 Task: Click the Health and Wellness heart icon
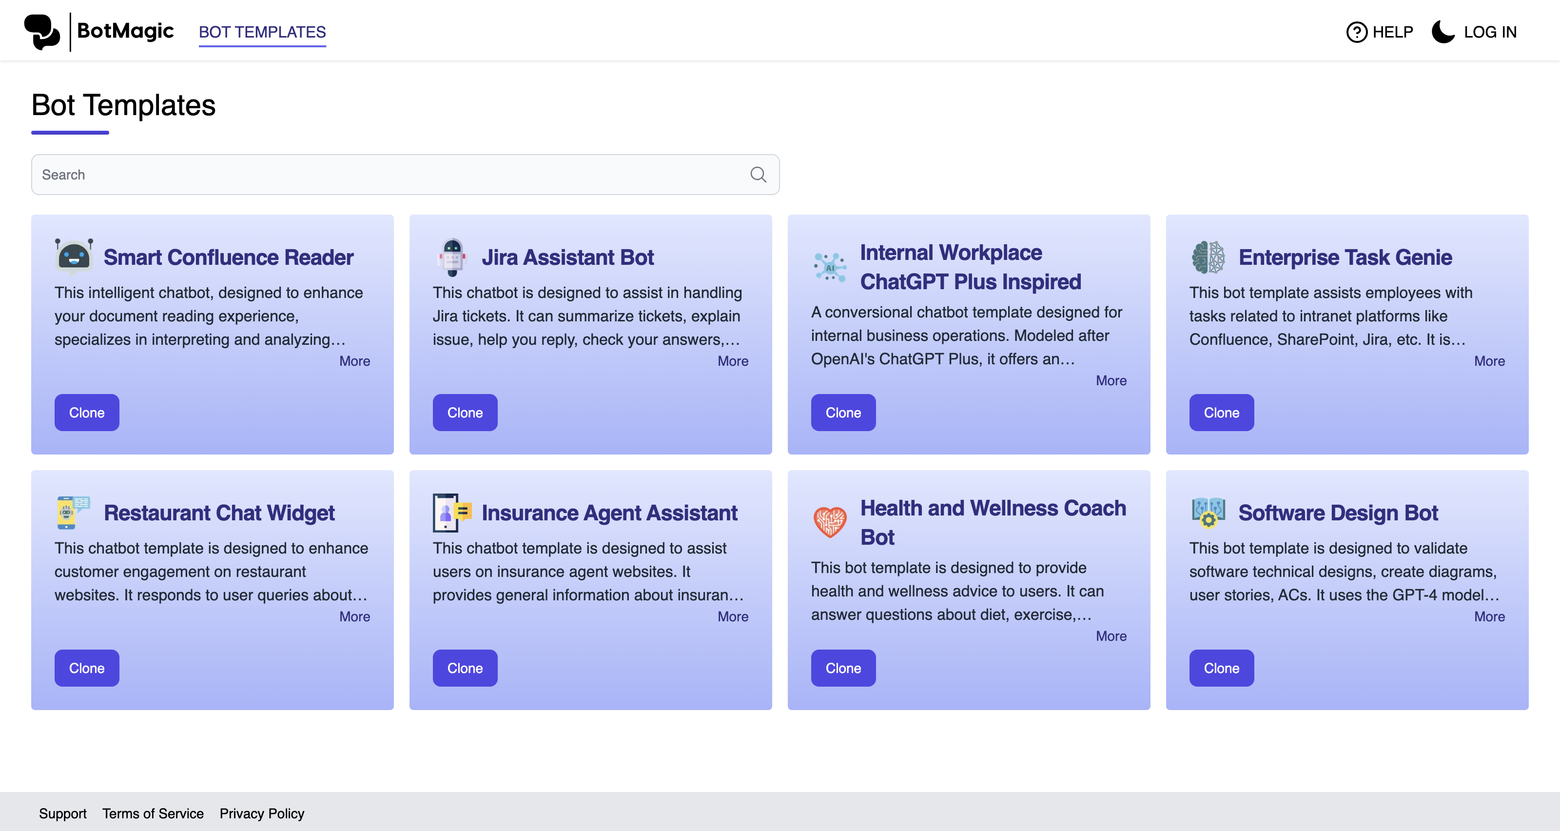coord(830,522)
